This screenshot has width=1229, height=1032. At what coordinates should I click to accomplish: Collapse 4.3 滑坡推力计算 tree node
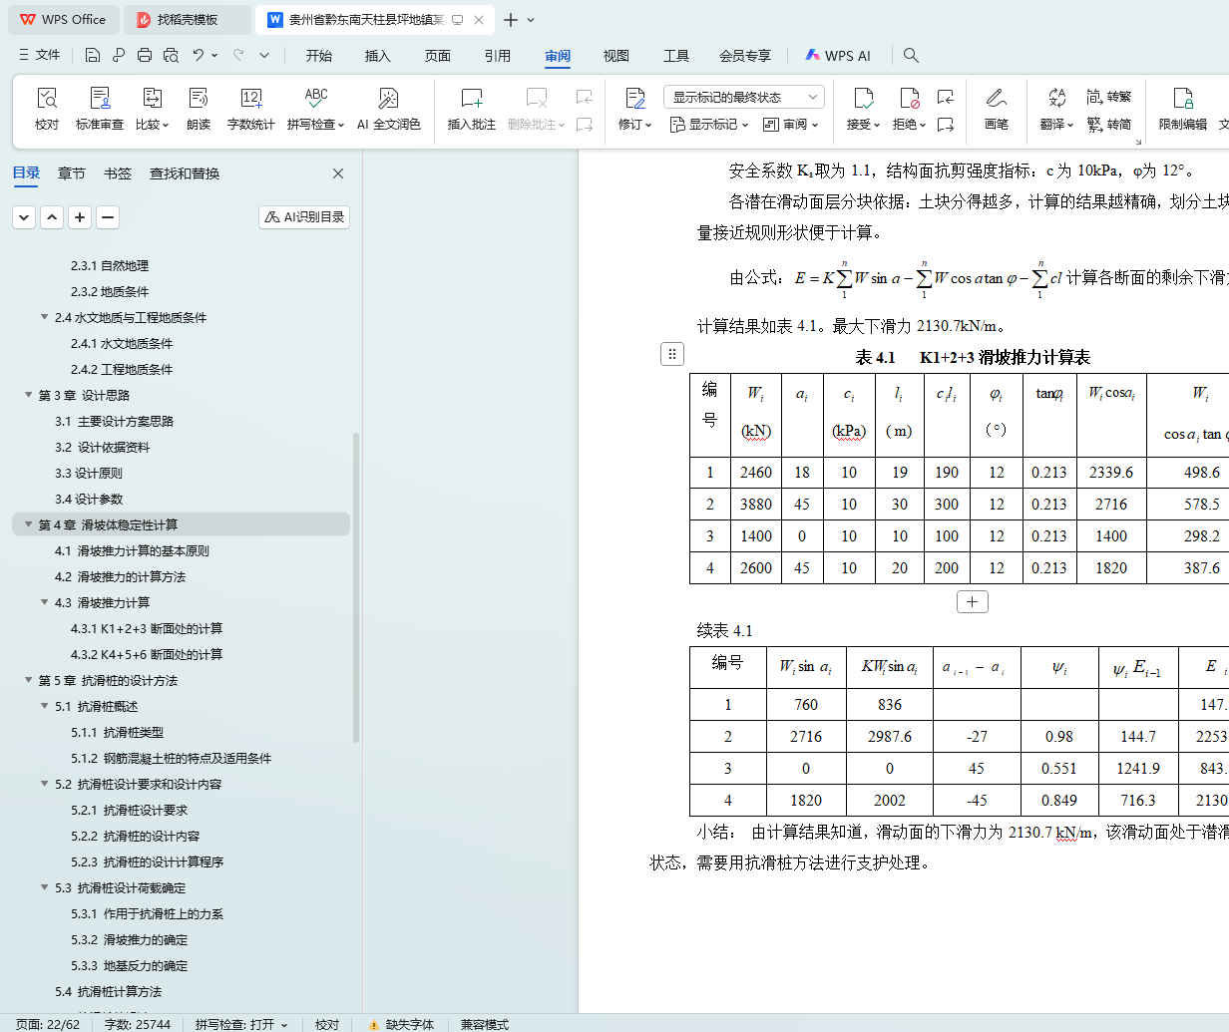[x=44, y=602]
